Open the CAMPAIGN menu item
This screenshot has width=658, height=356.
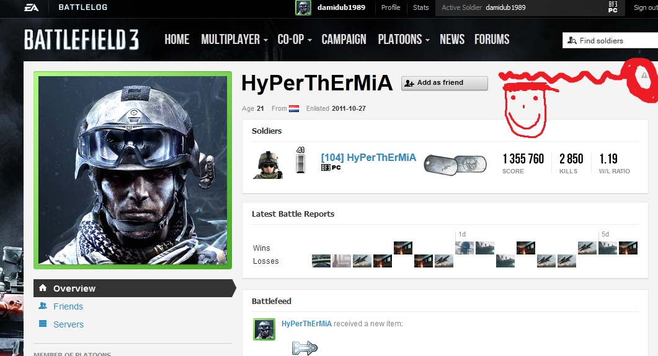coord(344,40)
